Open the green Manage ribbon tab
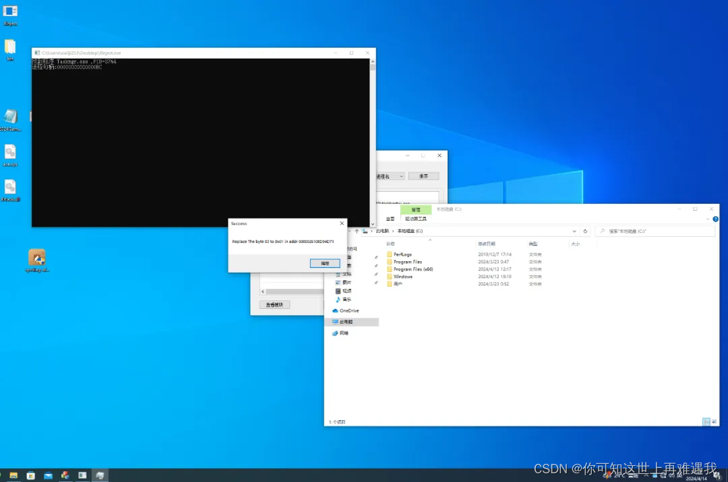 tap(416, 210)
